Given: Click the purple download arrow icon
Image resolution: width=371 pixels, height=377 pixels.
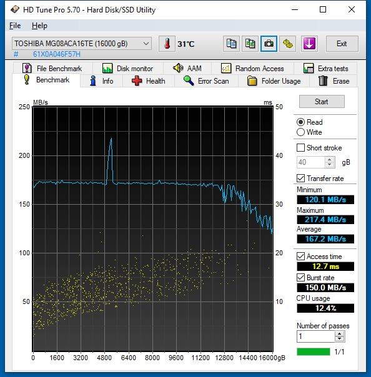Looking at the screenshot, I should click(x=309, y=44).
